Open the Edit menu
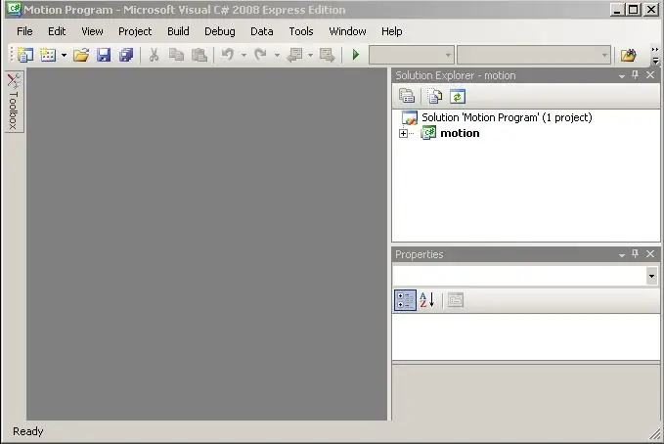This screenshot has height=444, width=664. [57, 31]
